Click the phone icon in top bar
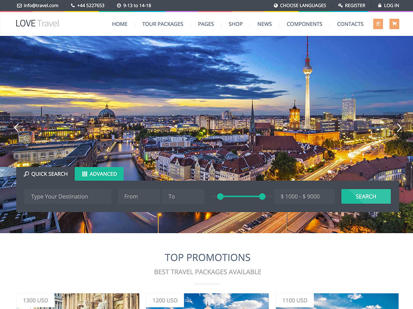This screenshot has width=413, height=309. [x=73, y=5]
